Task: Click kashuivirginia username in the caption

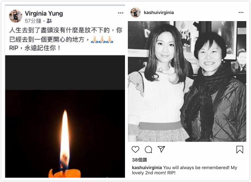Action: (147, 167)
